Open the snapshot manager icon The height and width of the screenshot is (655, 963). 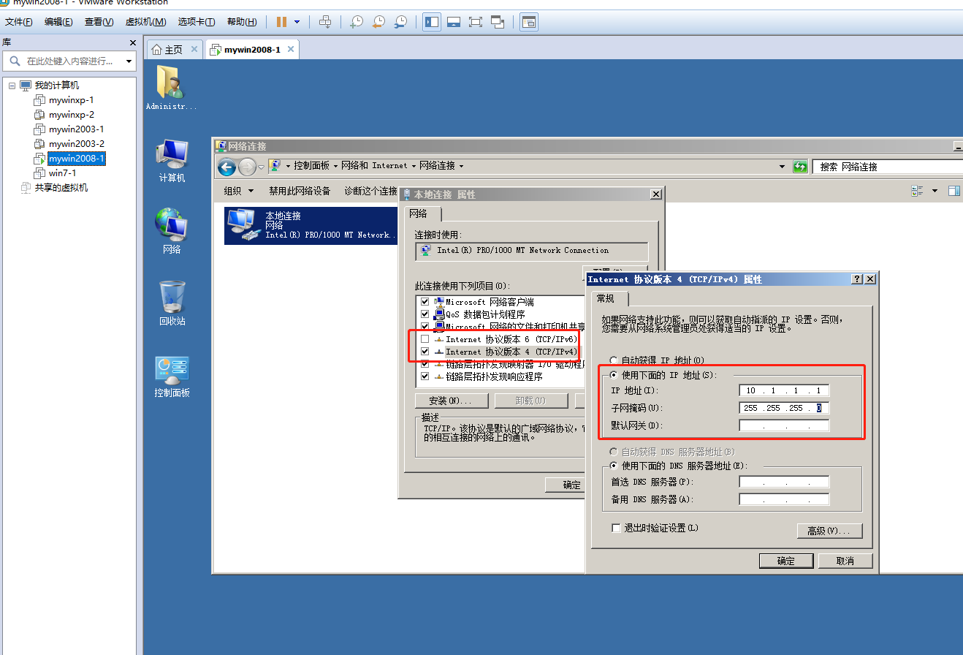click(x=400, y=22)
